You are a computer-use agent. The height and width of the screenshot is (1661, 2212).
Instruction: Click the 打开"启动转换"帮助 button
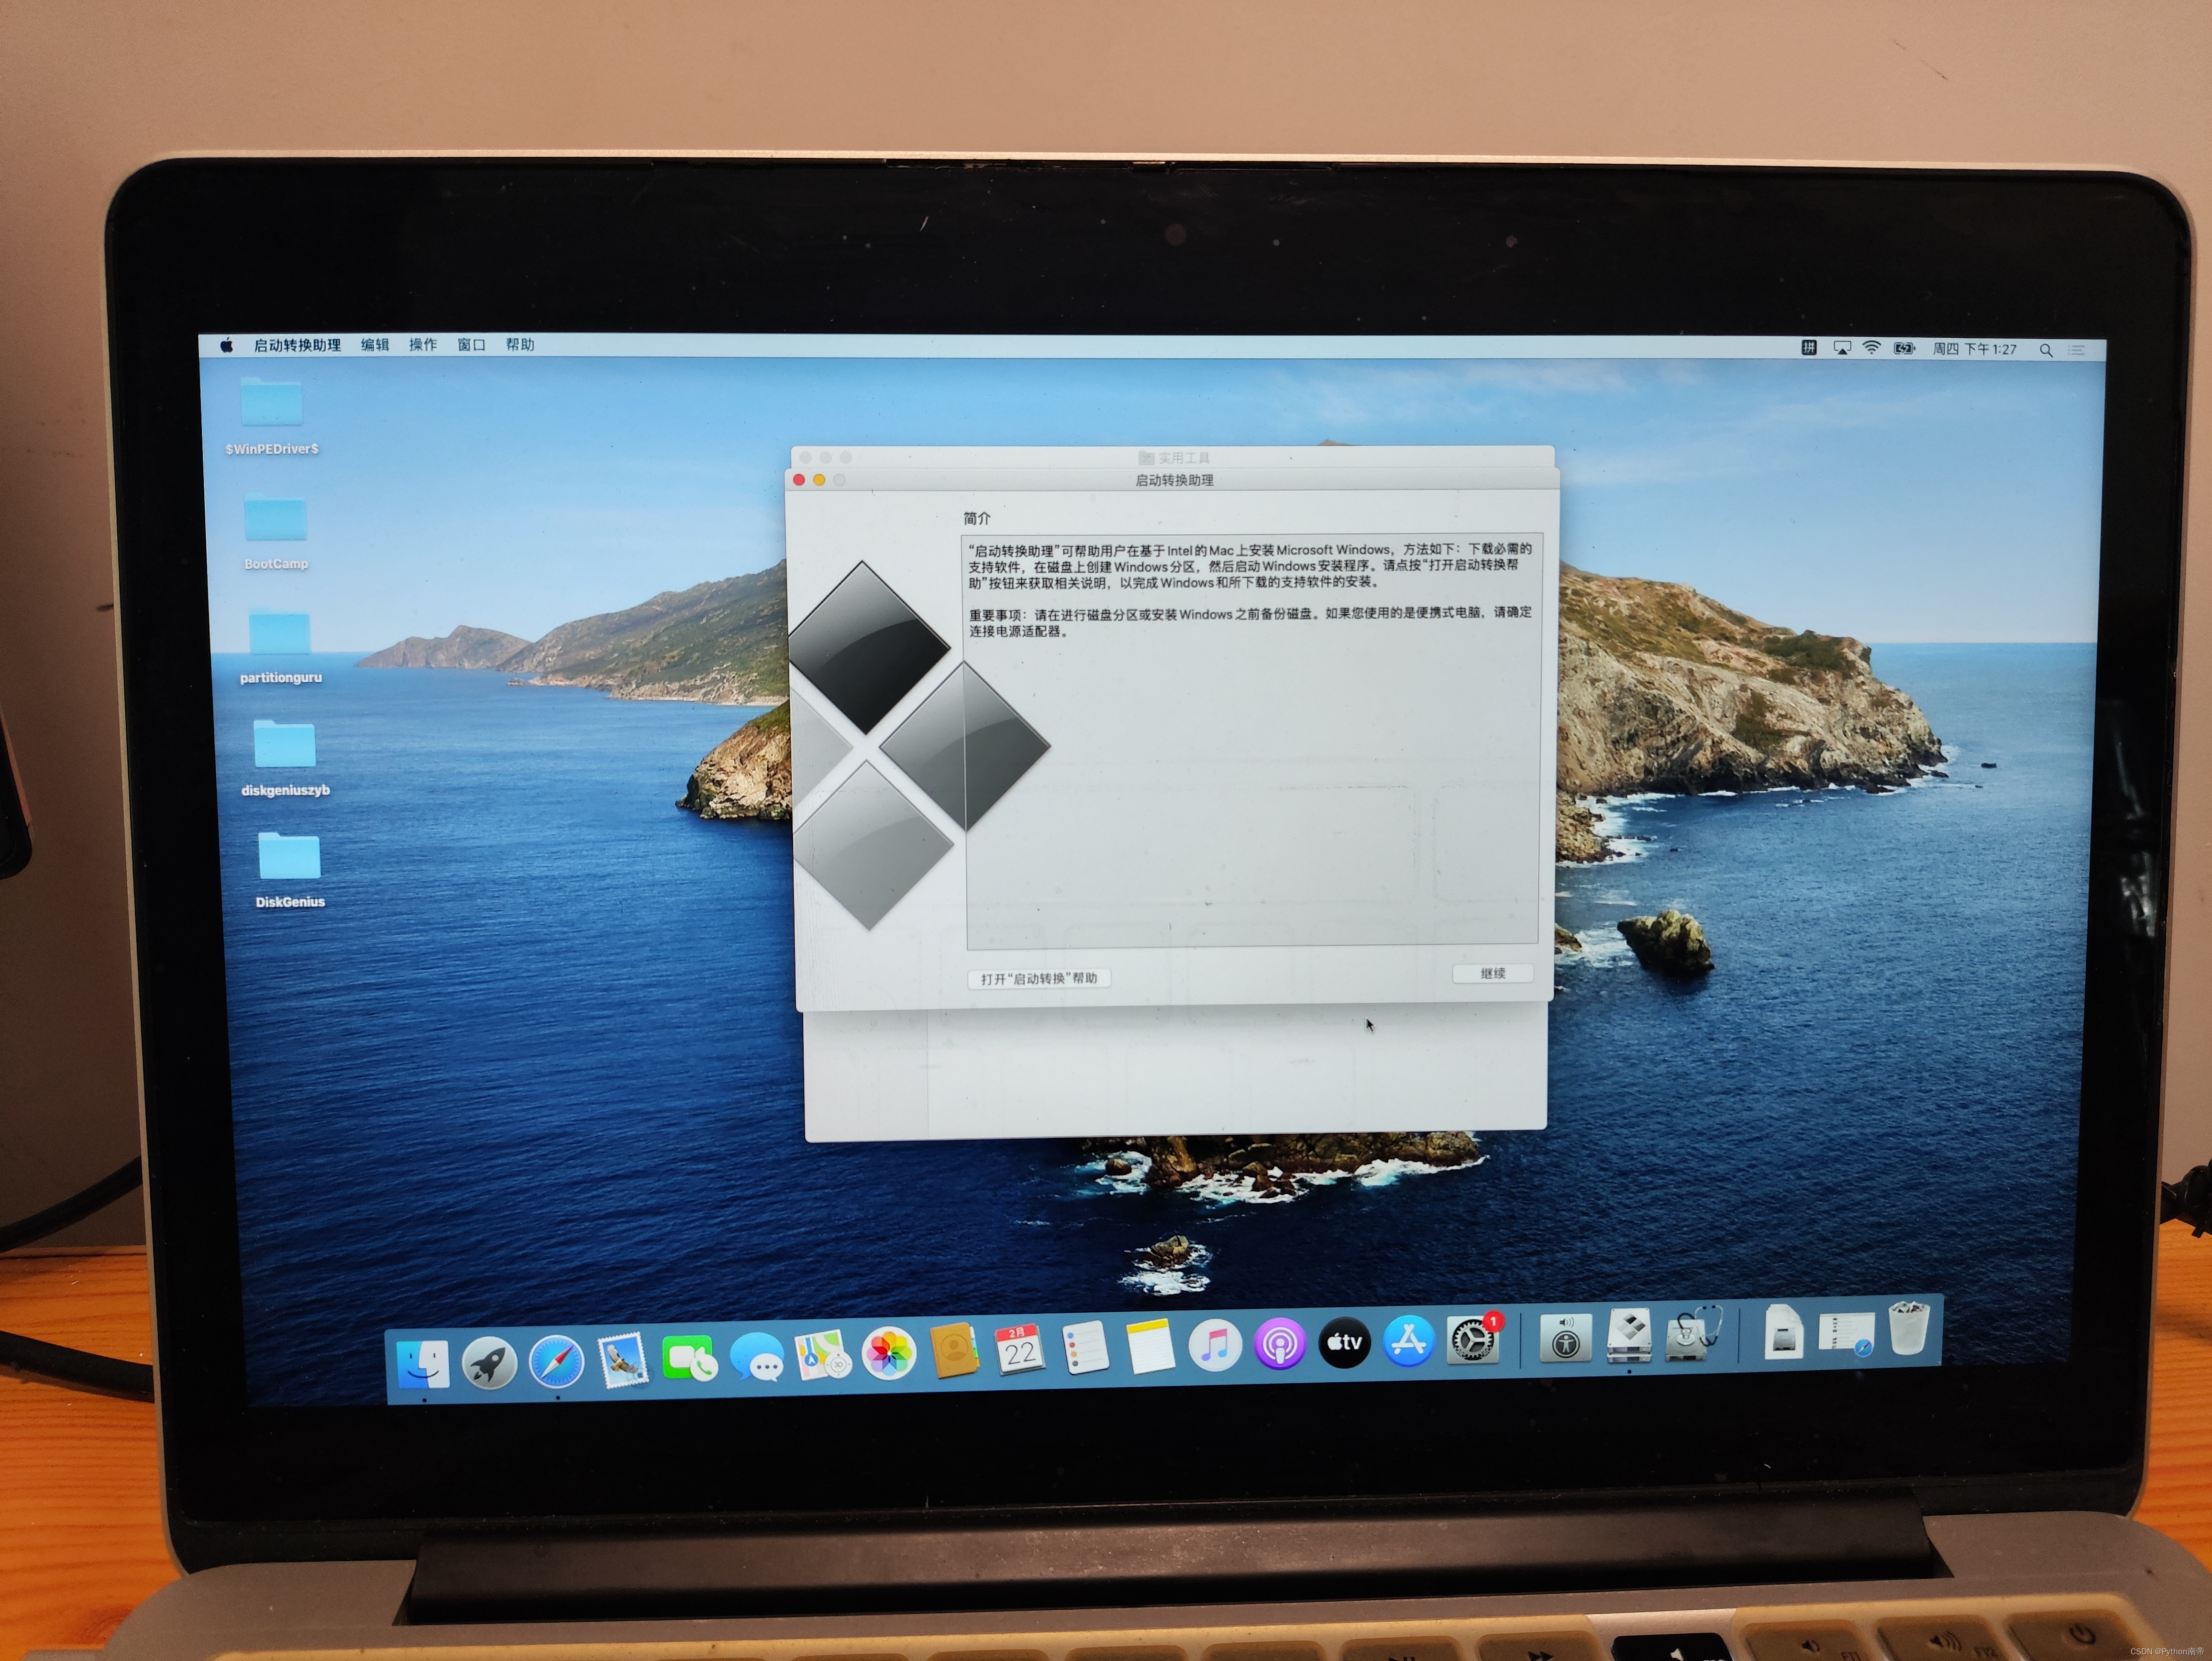pyautogui.click(x=1039, y=978)
